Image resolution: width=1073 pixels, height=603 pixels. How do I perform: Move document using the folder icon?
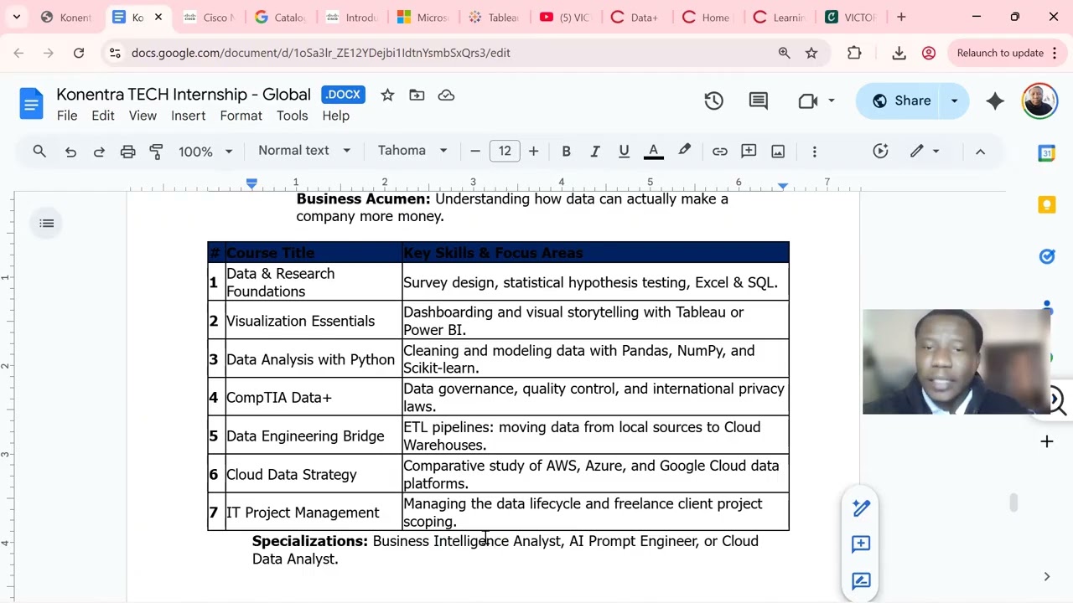(x=417, y=95)
